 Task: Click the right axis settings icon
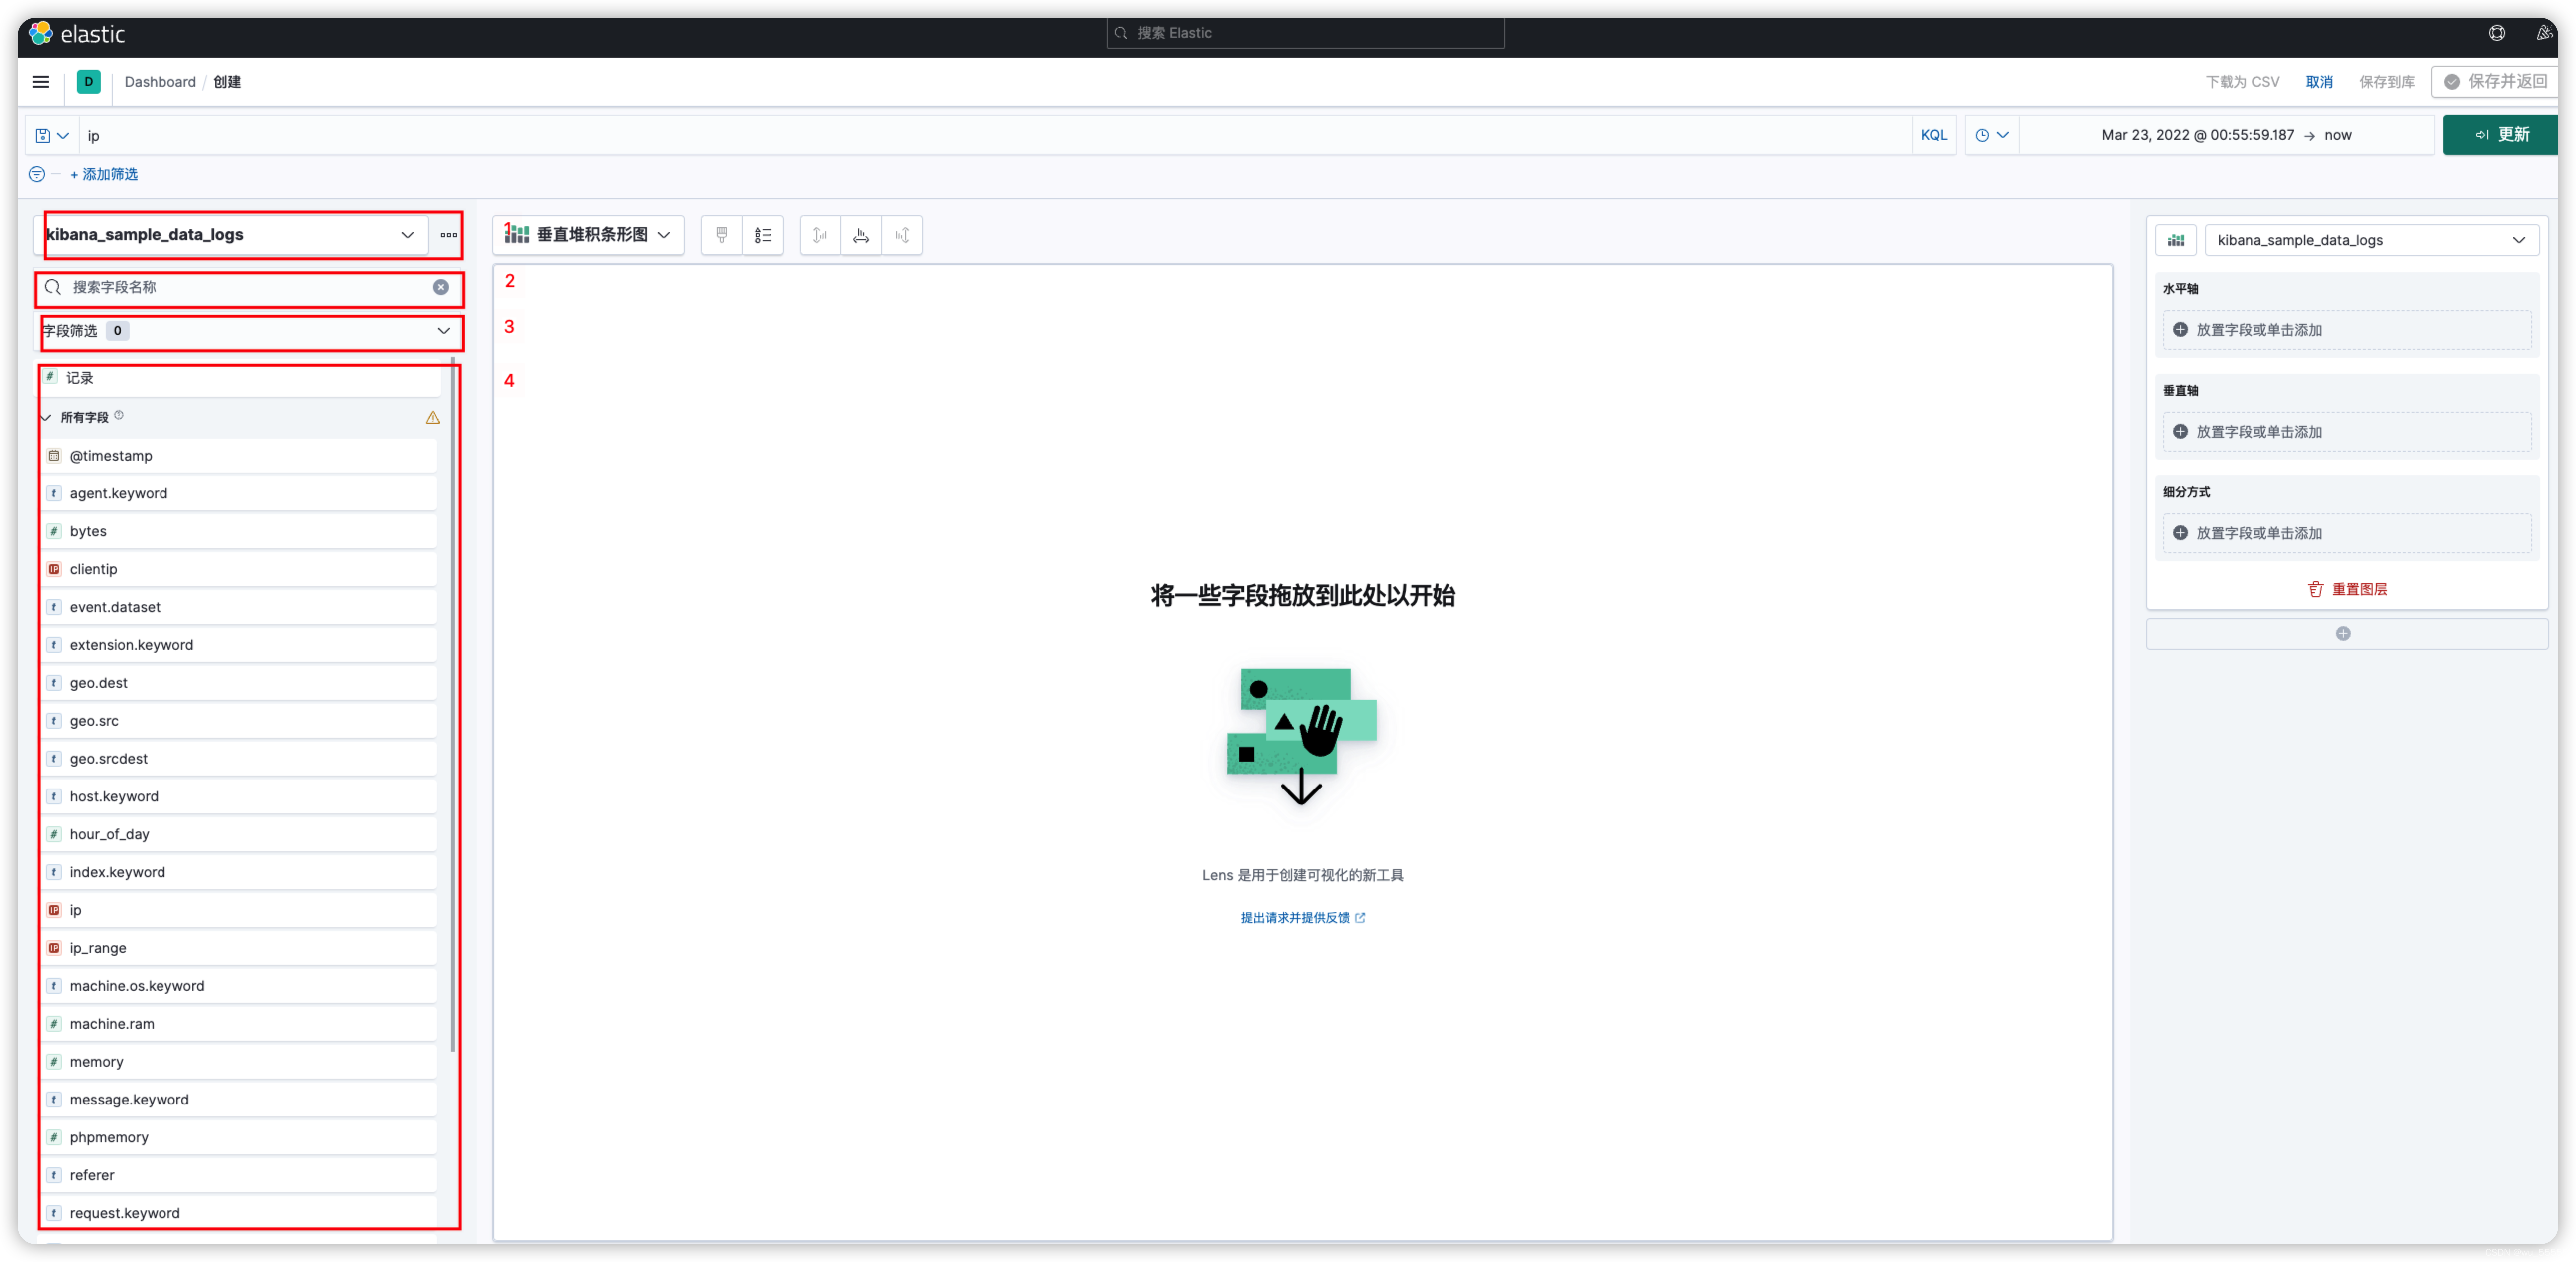pos(902,235)
